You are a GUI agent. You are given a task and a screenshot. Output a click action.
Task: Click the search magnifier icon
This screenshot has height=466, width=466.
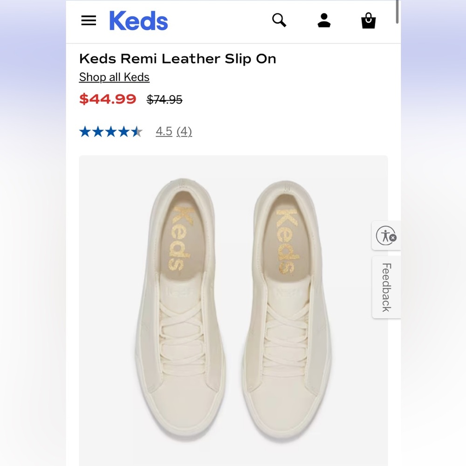[x=279, y=20]
